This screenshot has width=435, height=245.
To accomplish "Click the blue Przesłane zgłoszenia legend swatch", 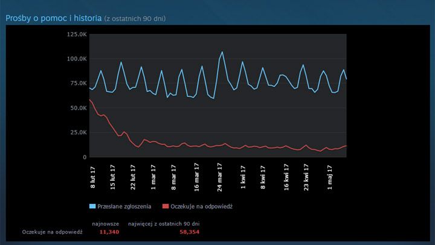I will click(x=92, y=206).
